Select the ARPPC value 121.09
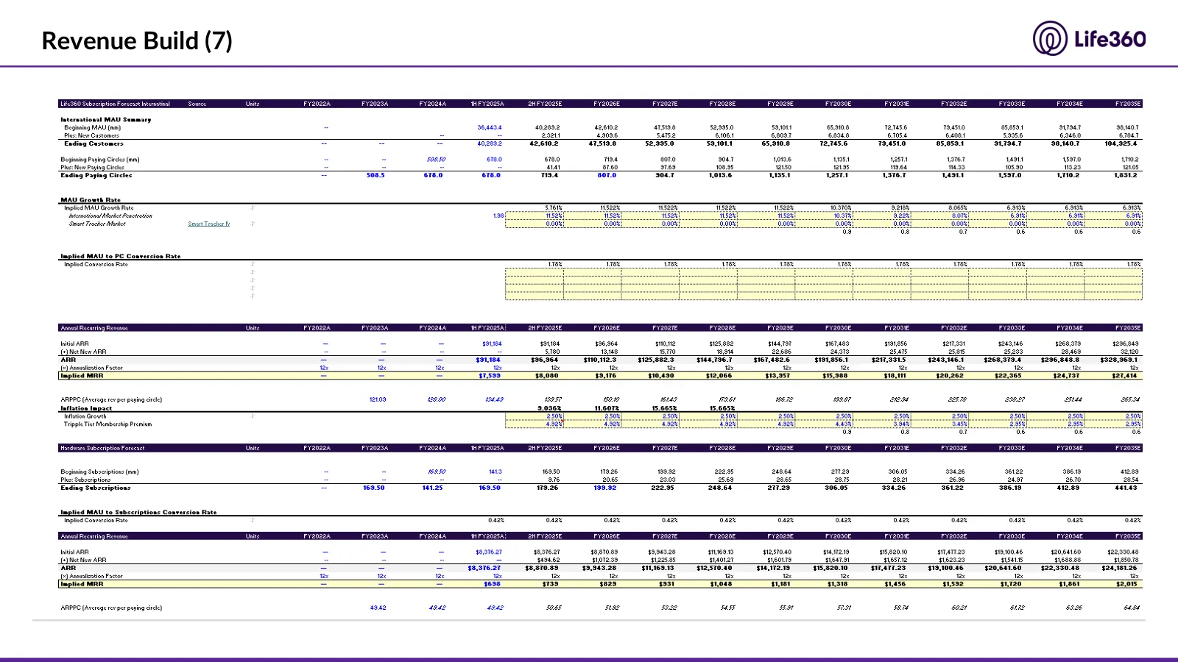This screenshot has width=1178, height=662. tap(378, 400)
